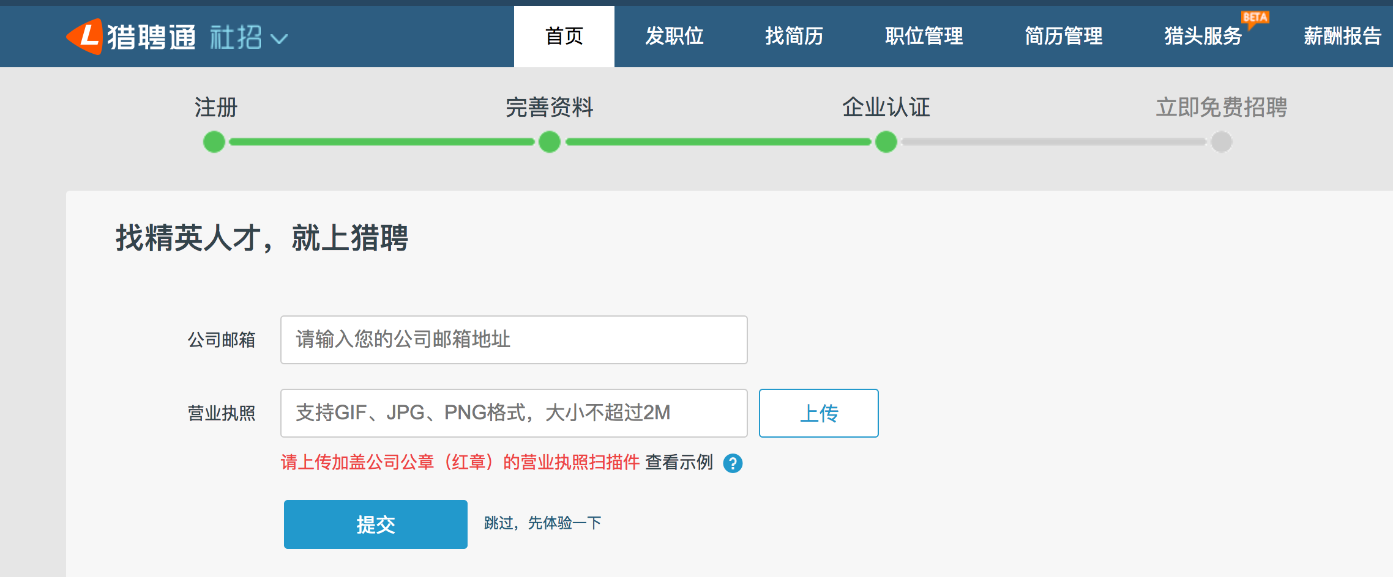Open 找简历 in navigation bar
The image size is (1393, 577).
pyautogui.click(x=794, y=36)
